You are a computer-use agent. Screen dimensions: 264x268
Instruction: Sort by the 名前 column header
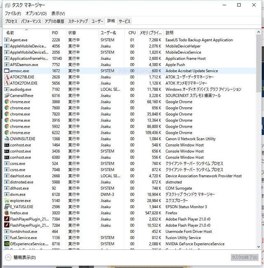[x=26, y=33]
